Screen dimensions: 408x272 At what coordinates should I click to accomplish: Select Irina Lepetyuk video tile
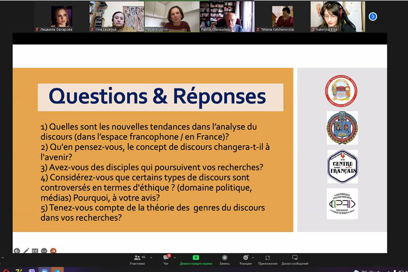point(117,17)
